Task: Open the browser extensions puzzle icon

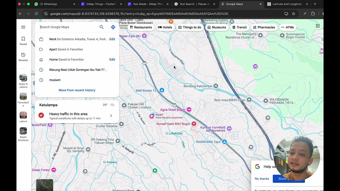Action: [313, 14]
